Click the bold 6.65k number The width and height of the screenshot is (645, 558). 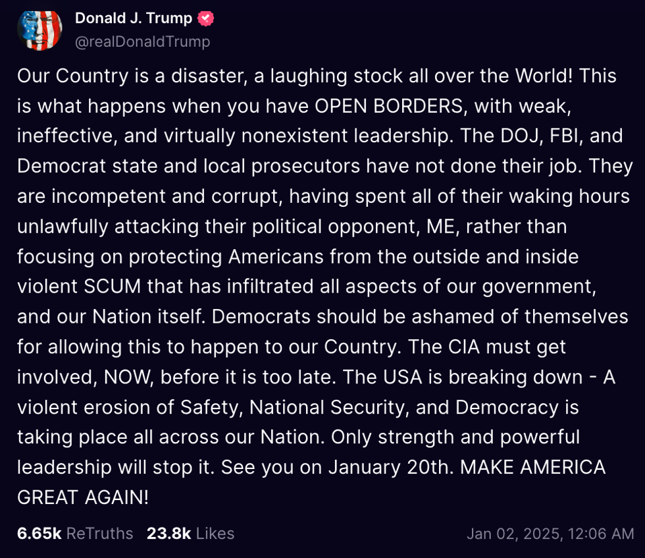39,534
